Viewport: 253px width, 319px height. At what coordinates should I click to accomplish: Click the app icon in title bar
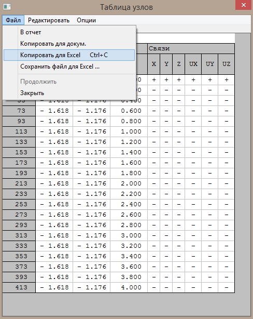(7, 7)
